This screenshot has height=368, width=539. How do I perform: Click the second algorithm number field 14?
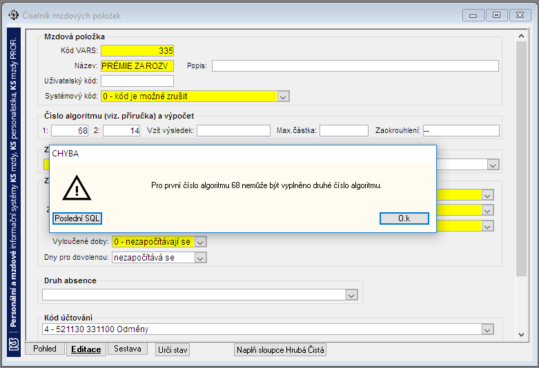pyautogui.click(x=121, y=131)
